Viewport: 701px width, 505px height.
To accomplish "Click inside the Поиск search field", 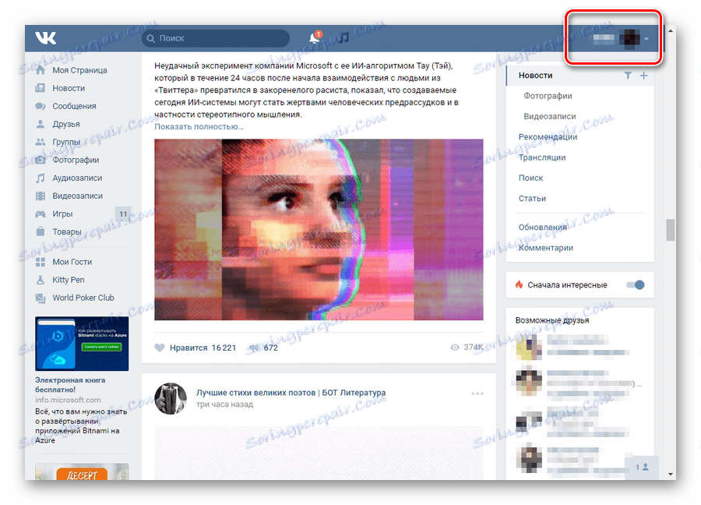I will (x=216, y=38).
